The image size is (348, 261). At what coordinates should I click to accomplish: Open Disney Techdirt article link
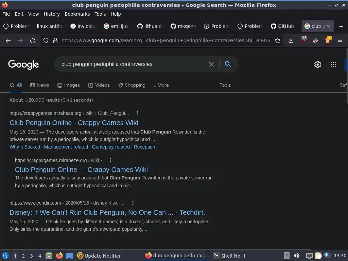pyautogui.click(x=107, y=212)
